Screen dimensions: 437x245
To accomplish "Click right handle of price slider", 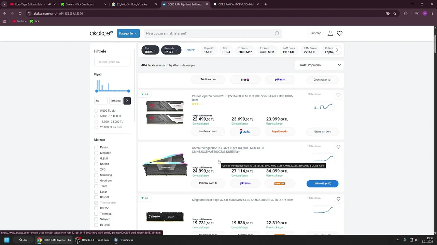I will click(129, 91).
